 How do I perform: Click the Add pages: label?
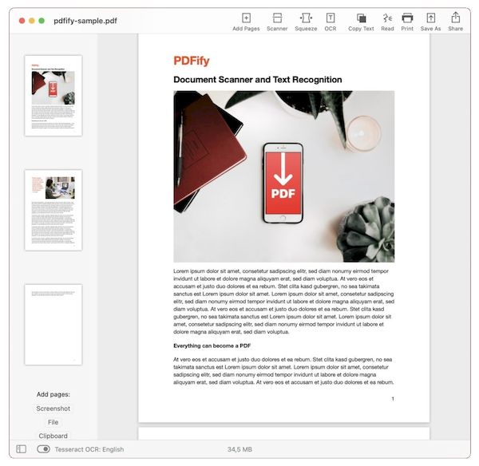click(x=53, y=394)
